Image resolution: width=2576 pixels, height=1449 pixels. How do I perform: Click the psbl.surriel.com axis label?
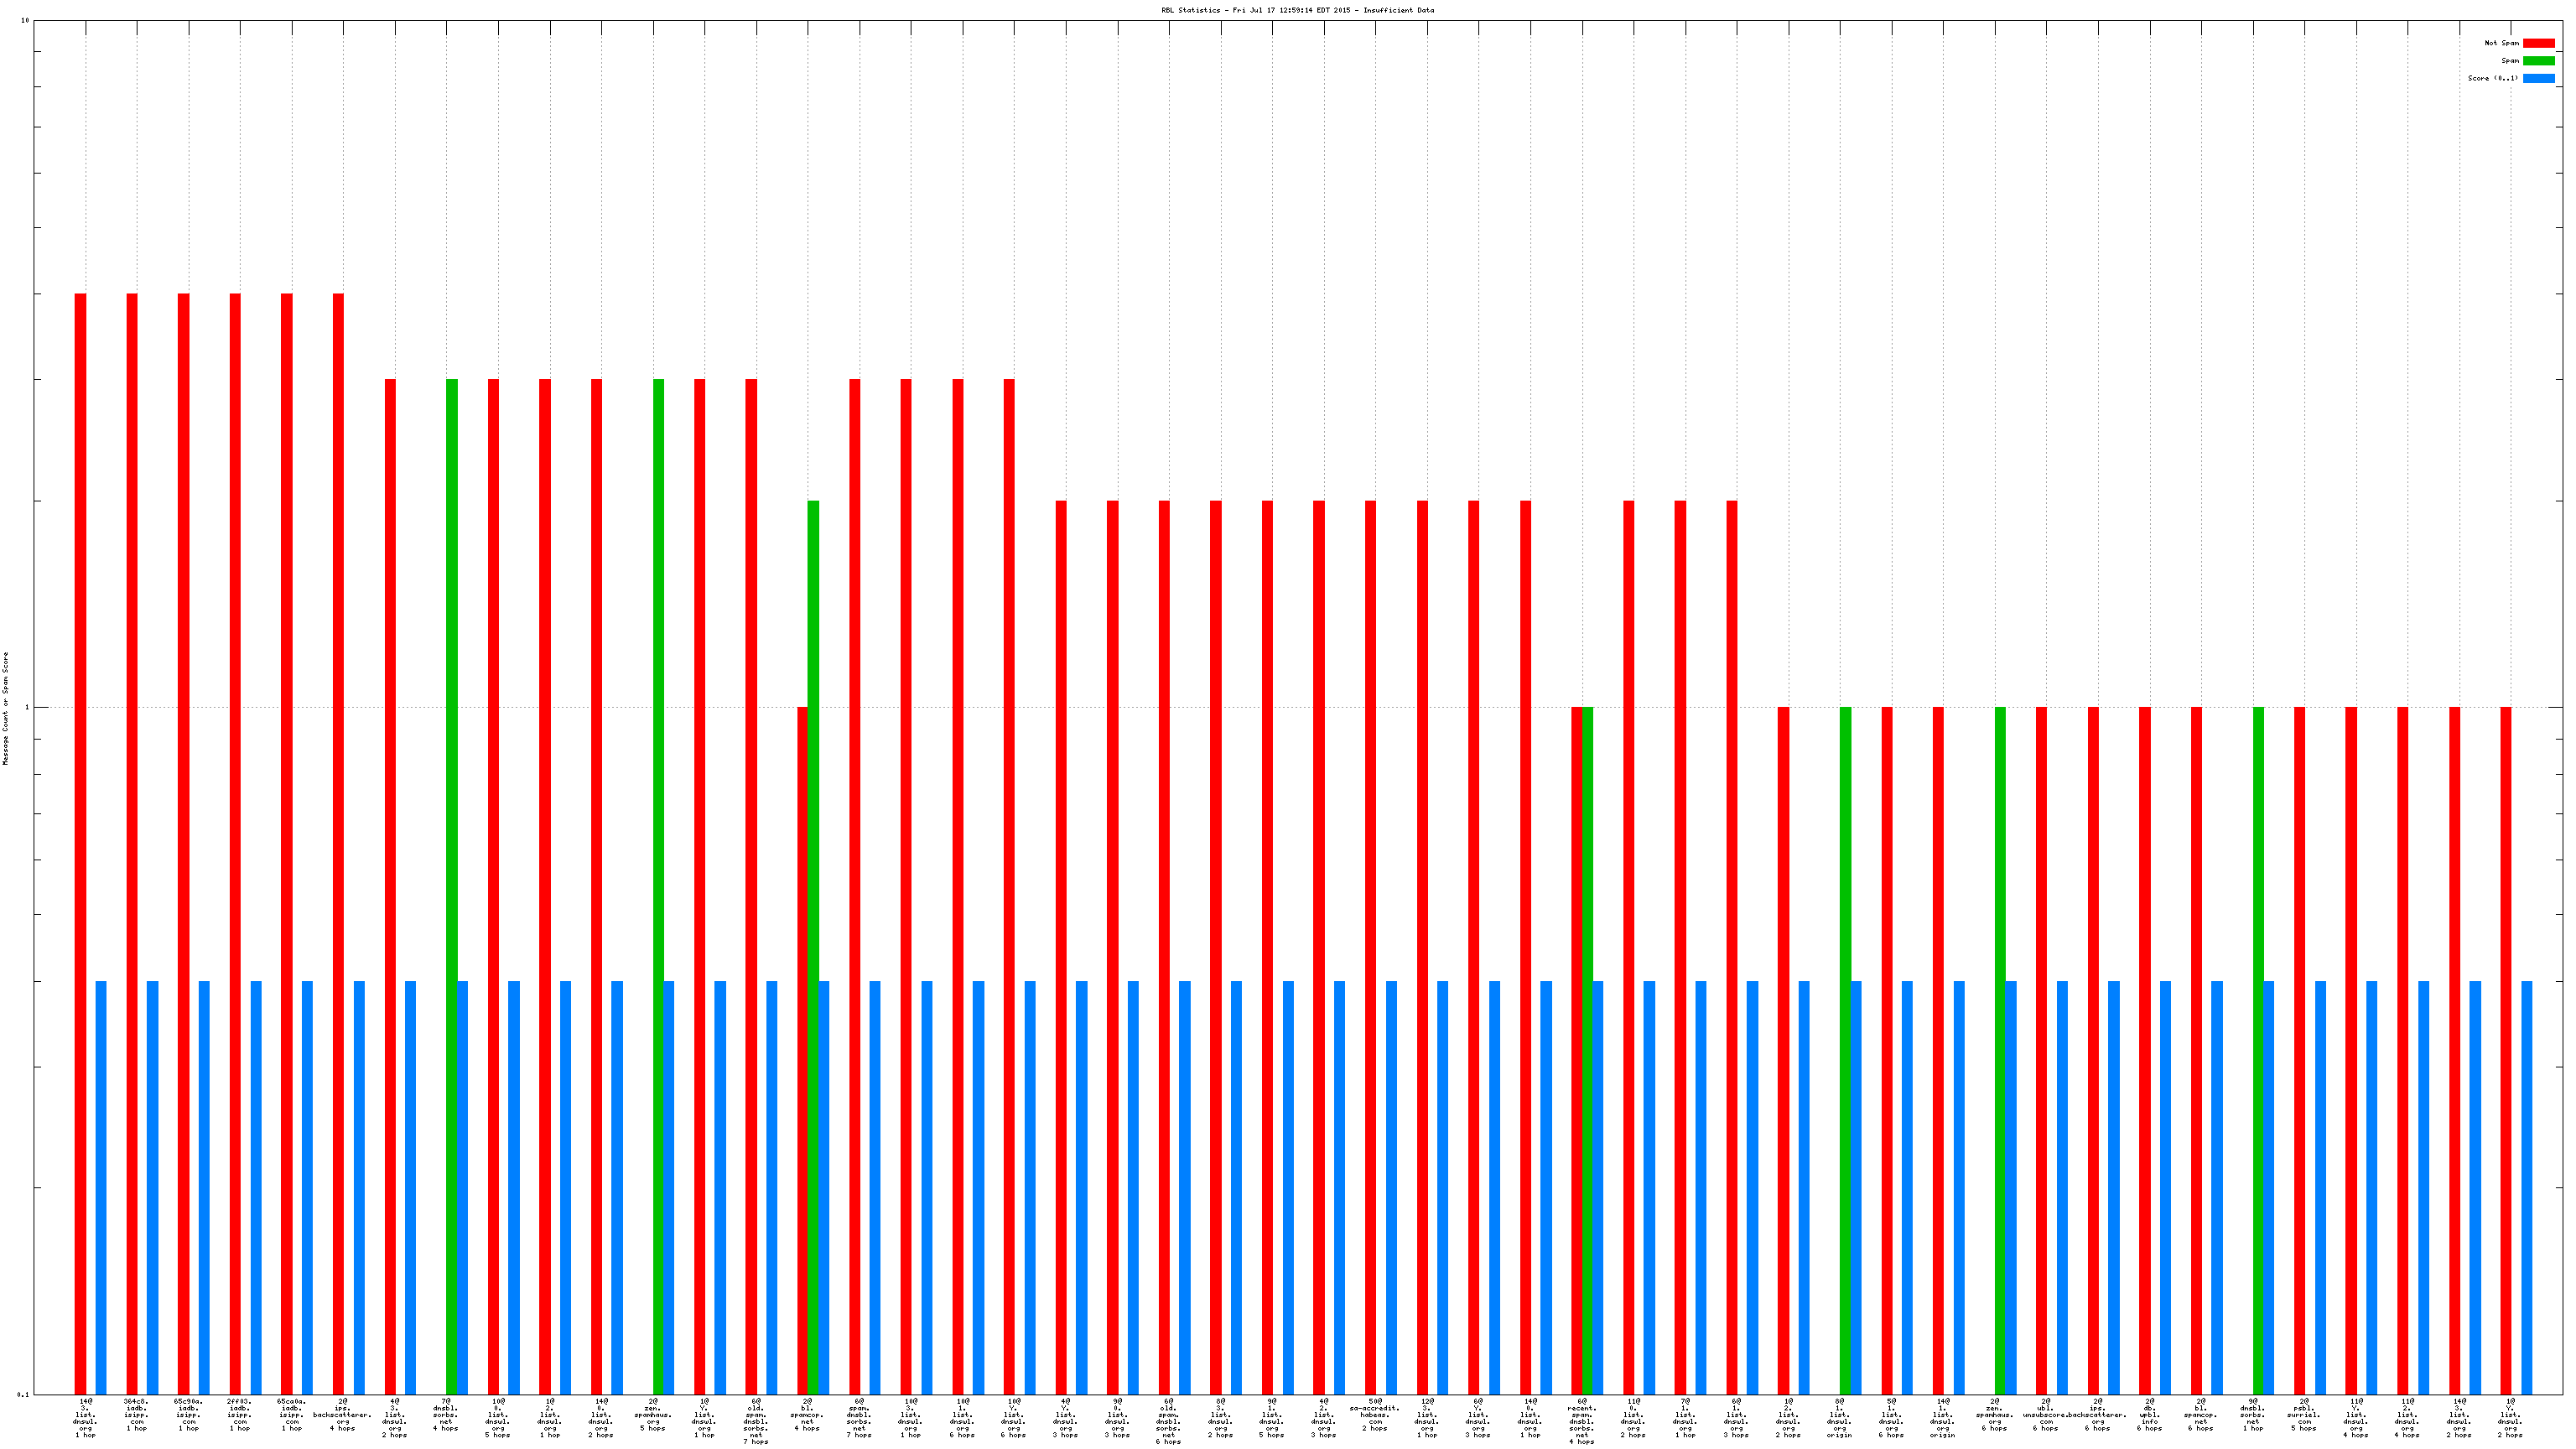[2303, 1414]
